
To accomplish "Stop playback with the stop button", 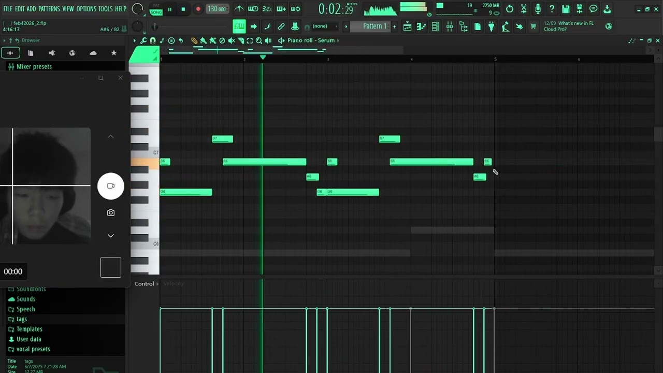I will tap(183, 9).
